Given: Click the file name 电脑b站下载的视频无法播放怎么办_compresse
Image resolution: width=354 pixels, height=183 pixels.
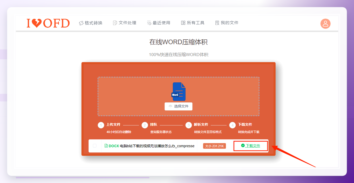Looking at the screenshot, I should pyautogui.click(x=157, y=146).
